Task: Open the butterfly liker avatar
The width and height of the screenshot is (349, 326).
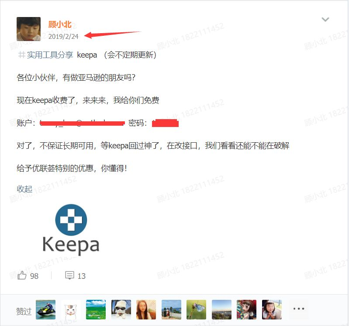Action: (196, 309)
